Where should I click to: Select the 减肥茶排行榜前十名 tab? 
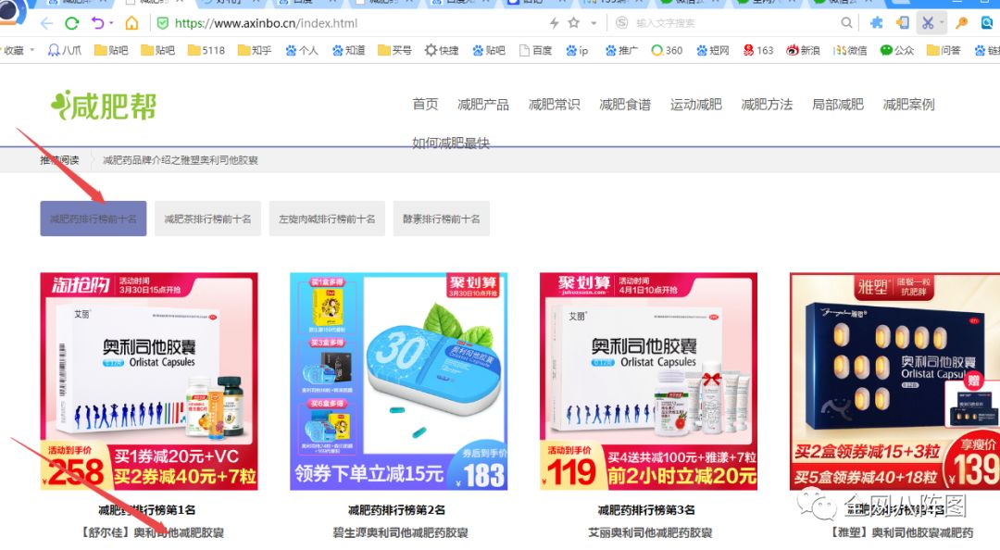[x=208, y=219]
